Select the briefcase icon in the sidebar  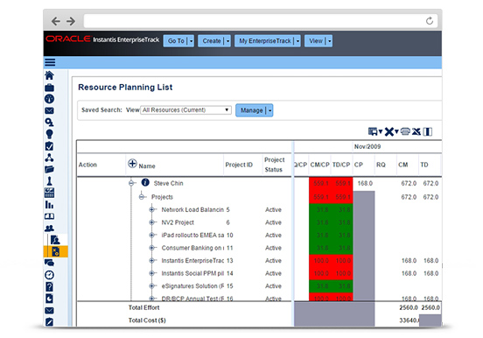(49, 88)
